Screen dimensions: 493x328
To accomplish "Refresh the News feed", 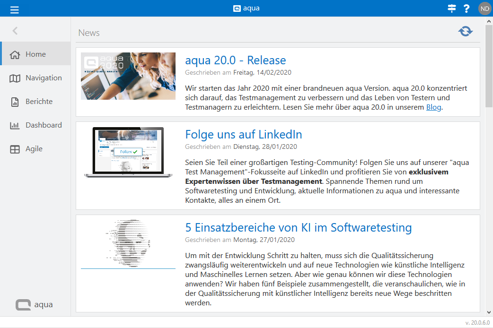I will (465, 31).
